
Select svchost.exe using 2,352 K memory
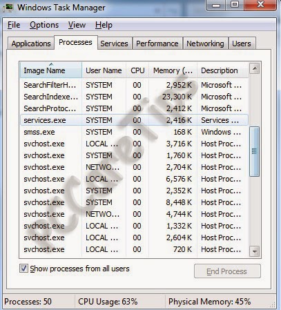click(x=134, y=191)
